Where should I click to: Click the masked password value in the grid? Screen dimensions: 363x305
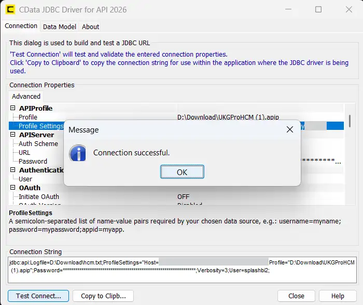320,161
